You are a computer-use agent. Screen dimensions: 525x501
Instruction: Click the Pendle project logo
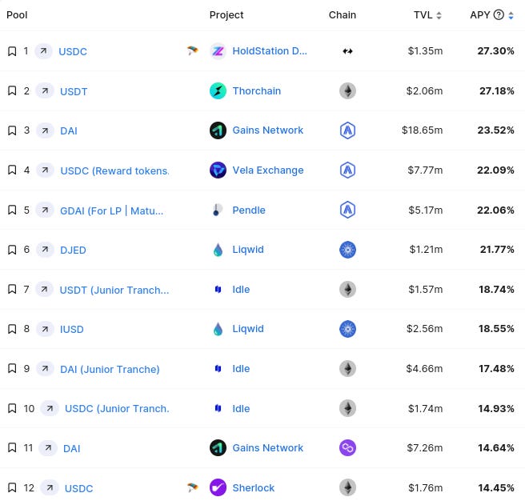point(218,210)
